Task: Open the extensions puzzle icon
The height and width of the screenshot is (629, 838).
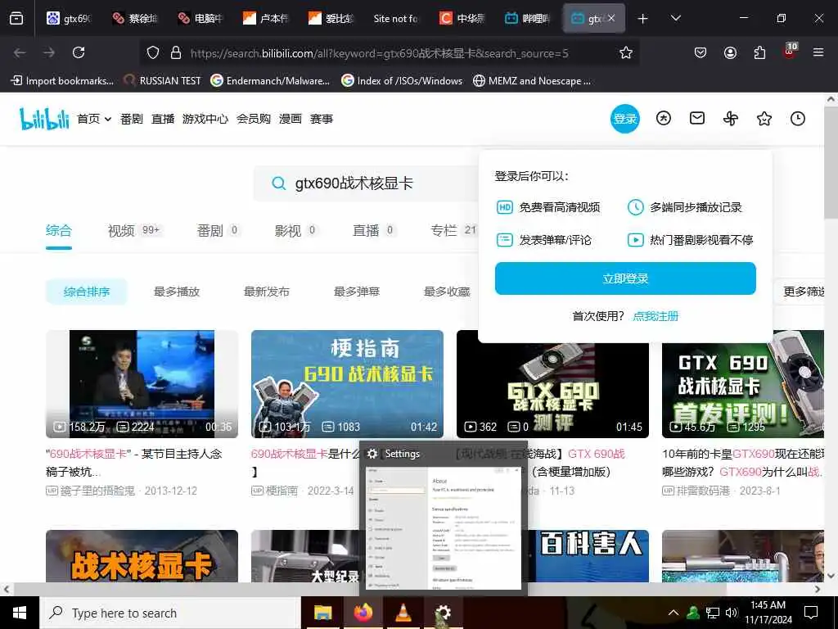Action: click(x=759, y=52)
